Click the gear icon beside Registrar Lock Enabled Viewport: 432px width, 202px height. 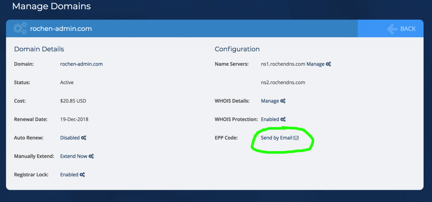coord(82,175)
